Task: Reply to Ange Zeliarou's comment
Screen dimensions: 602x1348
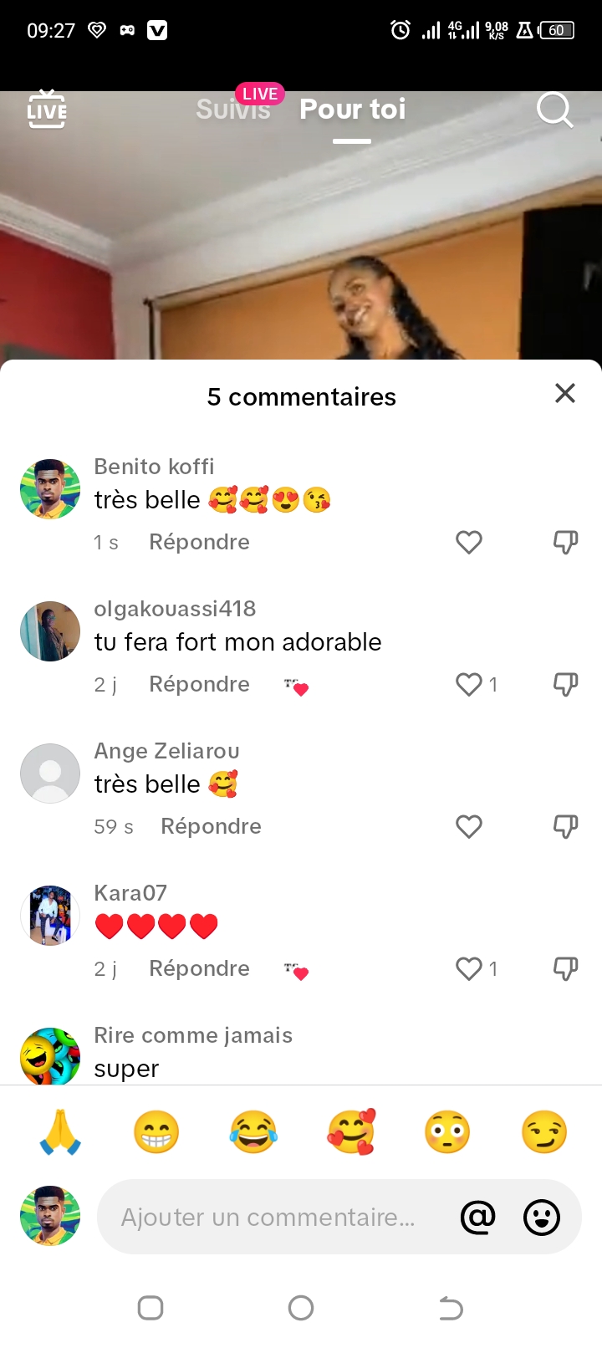Action: pos(211,827)
